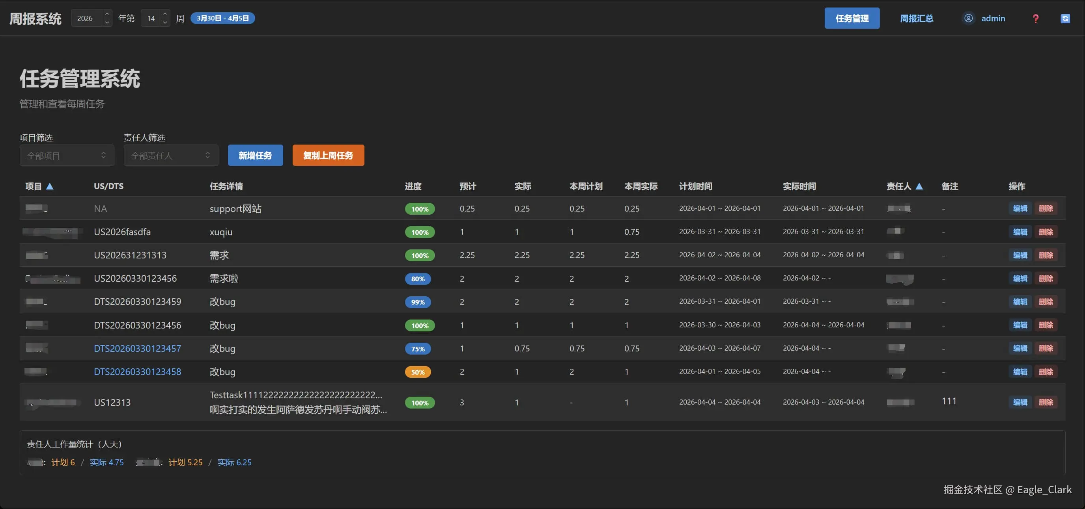Open the 全部责任人 filter dropdown
Image resolution: width=1085 pixels, height=509 pixels.
[x=171, y=156]
